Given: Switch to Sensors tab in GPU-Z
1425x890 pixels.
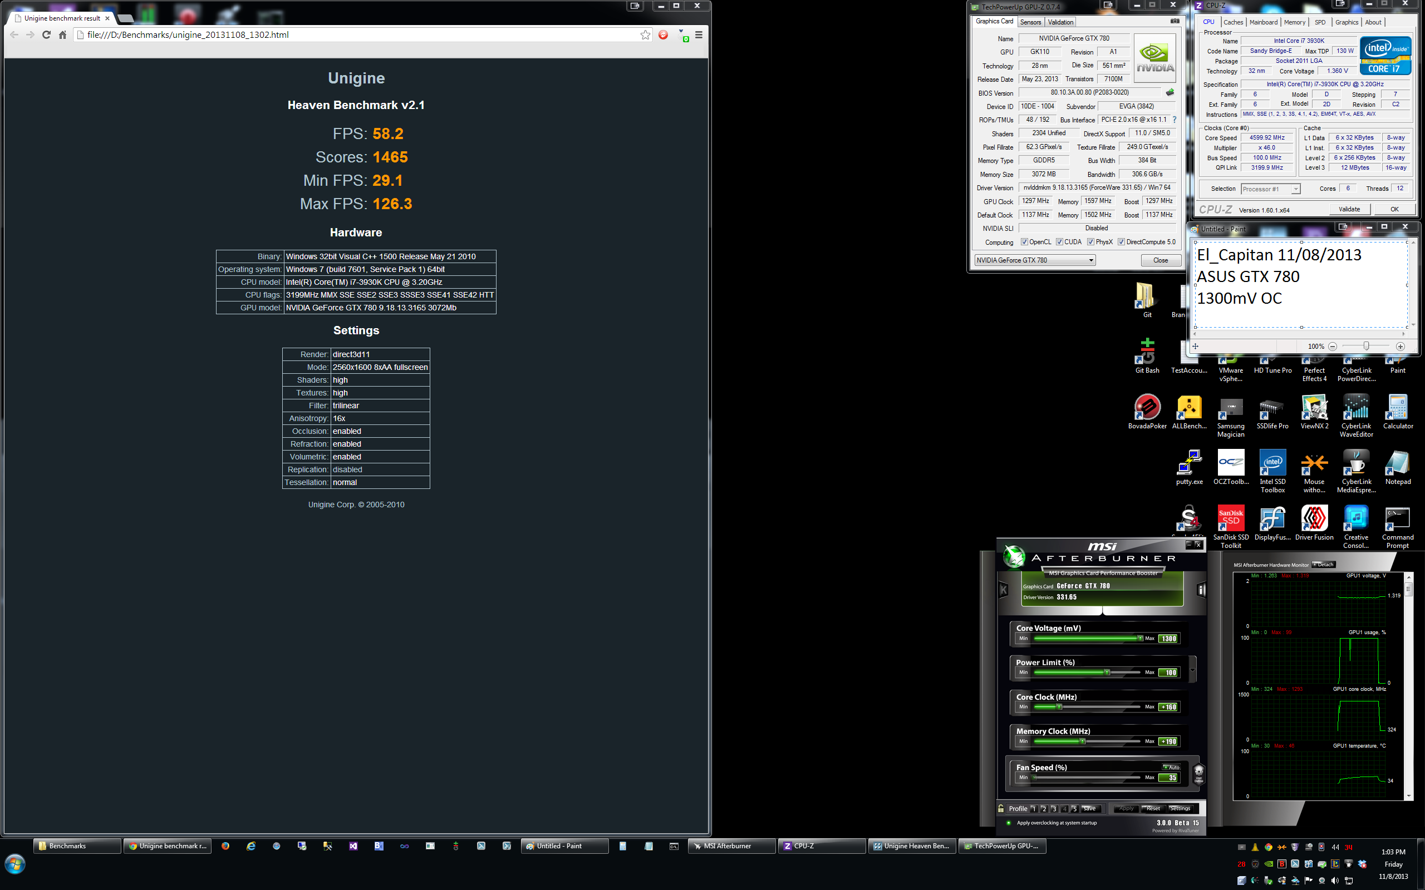Looking at the screenshot, I should point(1030,22).
